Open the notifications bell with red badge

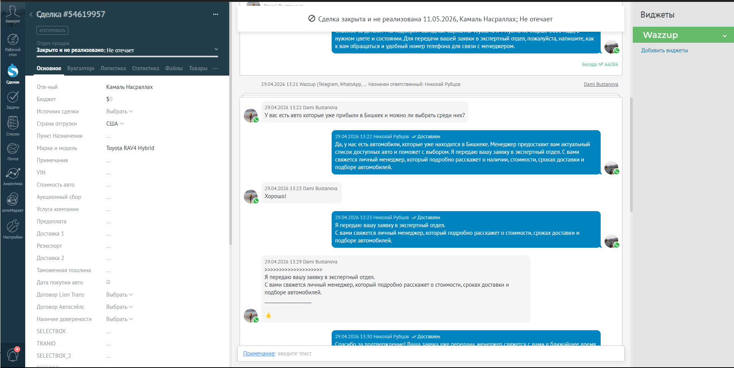coord(13,355)
